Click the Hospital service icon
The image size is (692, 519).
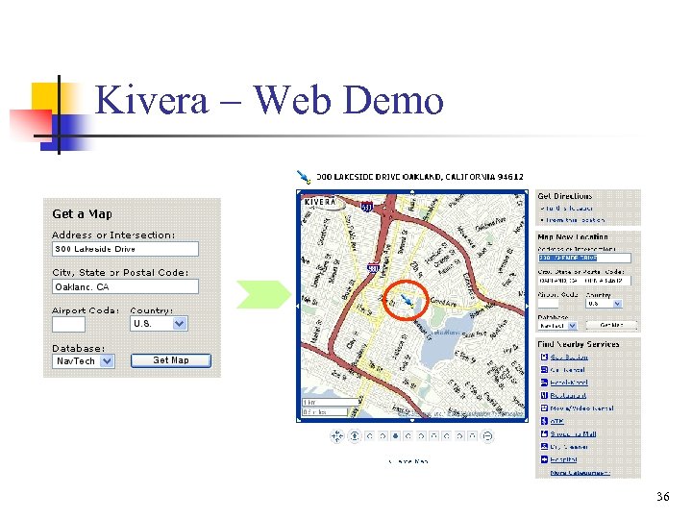544,459
